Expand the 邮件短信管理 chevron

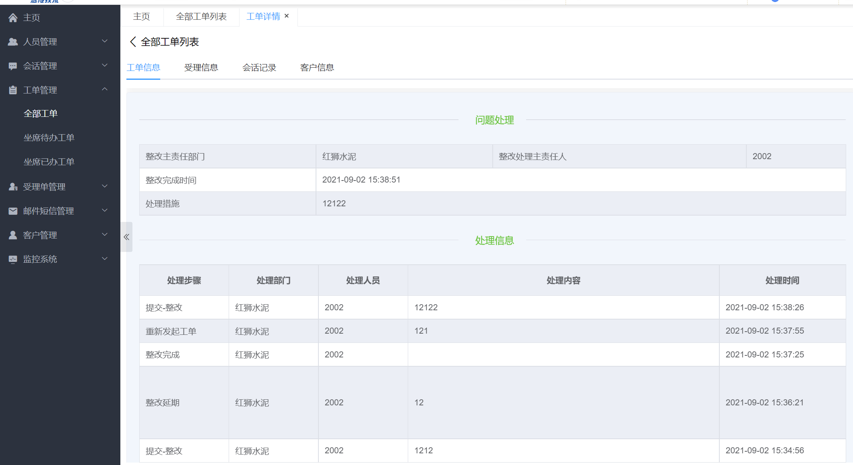click(105, 211)
